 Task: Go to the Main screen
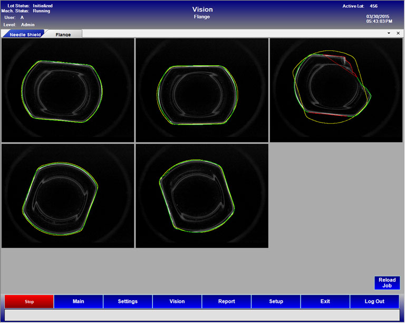[79, 301]
